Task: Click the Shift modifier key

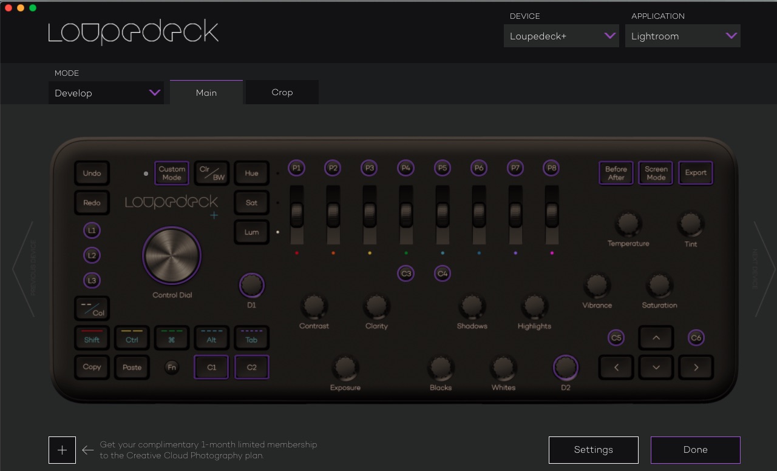Action: coord(92,338)
